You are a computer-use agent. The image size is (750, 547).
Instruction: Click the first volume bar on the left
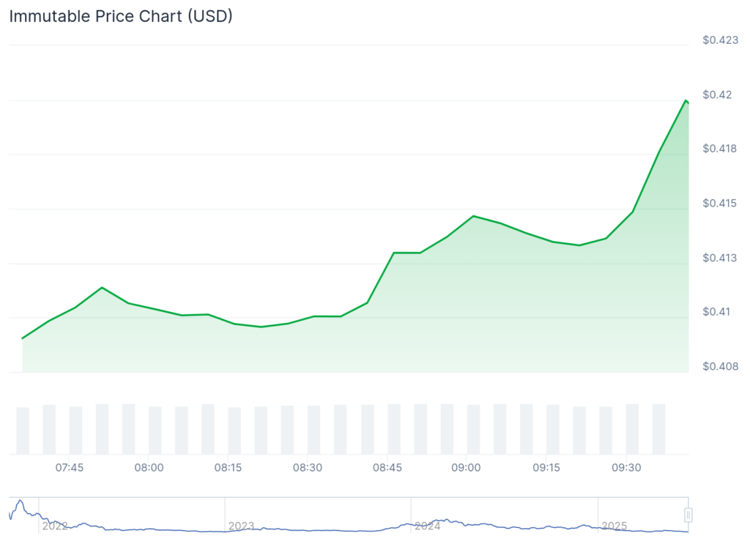point(23,431)
